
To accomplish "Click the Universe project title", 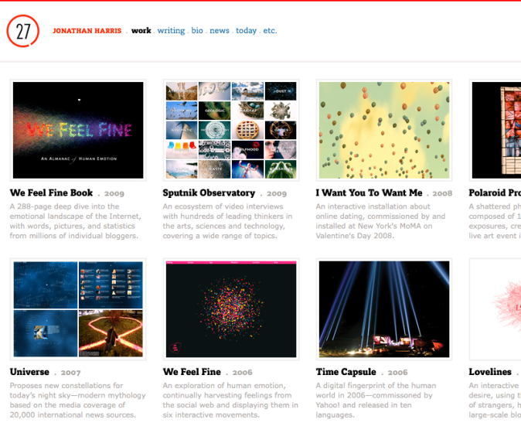I will tap(29, 372).
